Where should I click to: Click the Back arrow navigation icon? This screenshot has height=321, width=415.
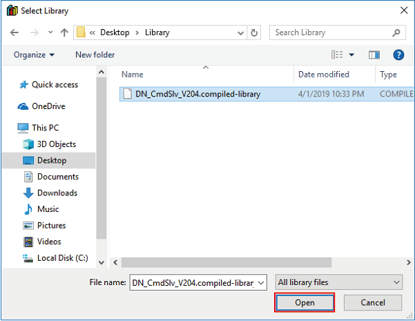click(15, 32)
